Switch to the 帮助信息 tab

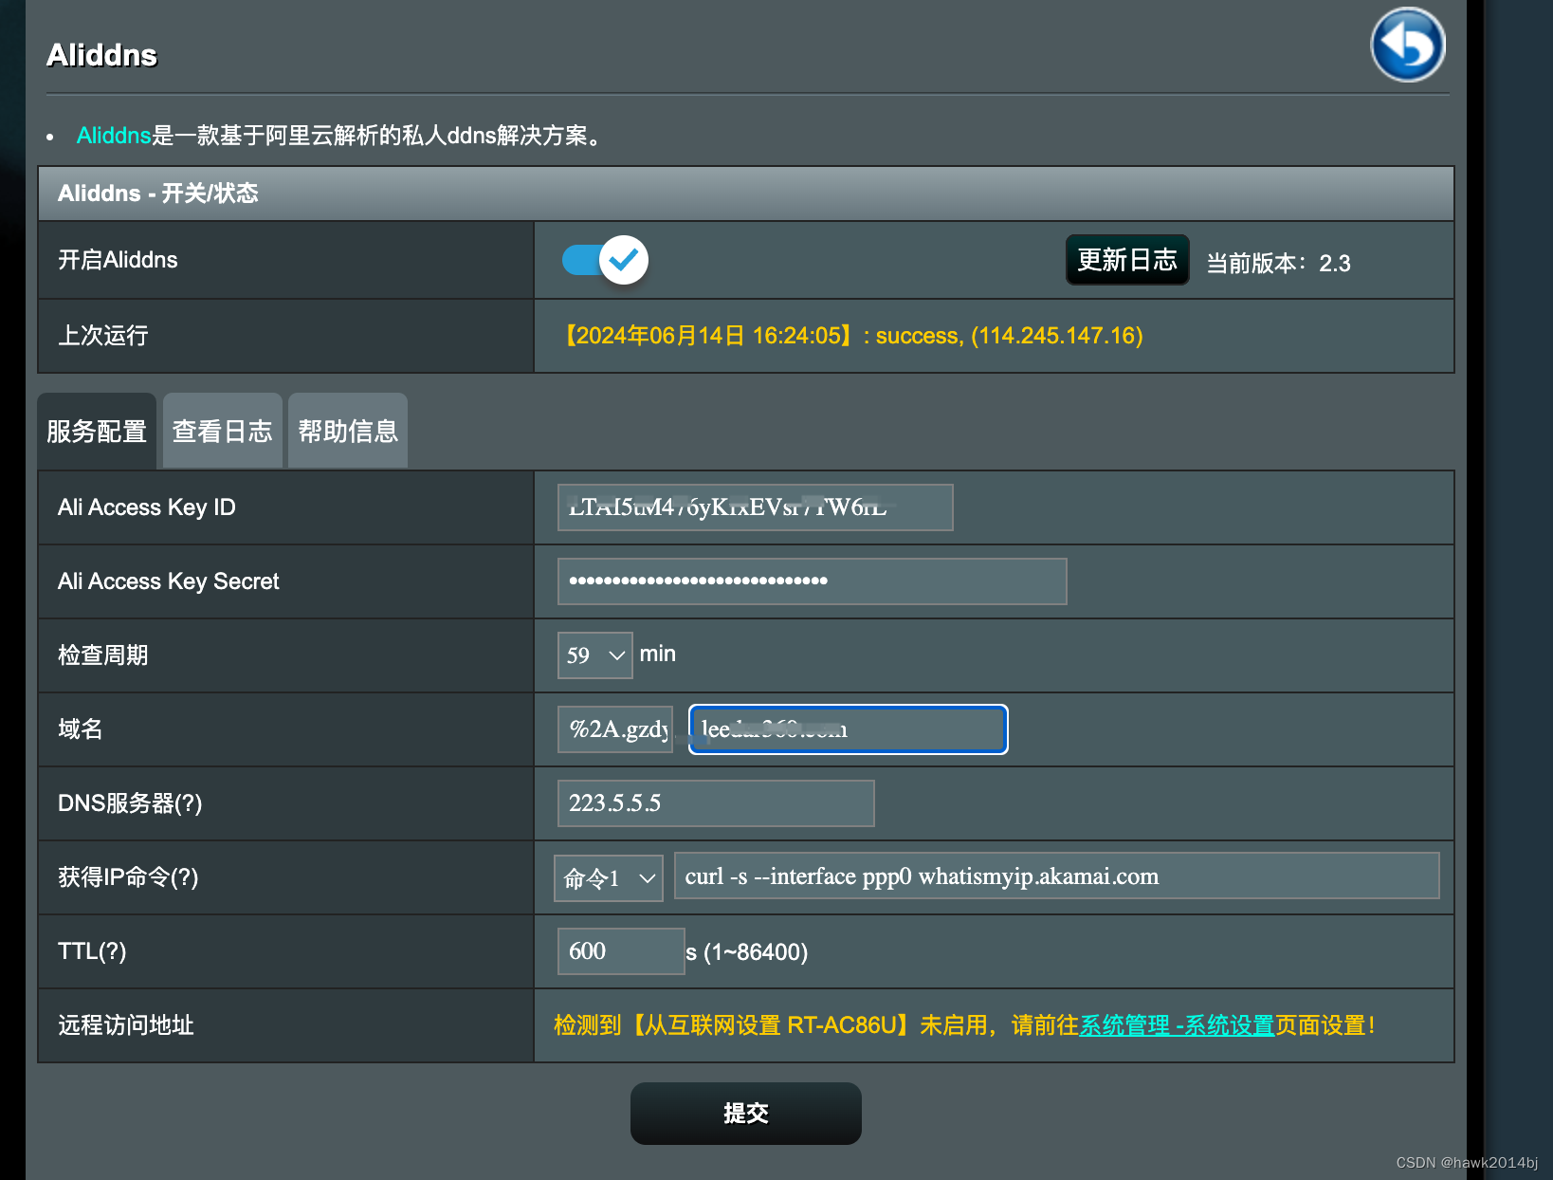(x=347, y=431)
